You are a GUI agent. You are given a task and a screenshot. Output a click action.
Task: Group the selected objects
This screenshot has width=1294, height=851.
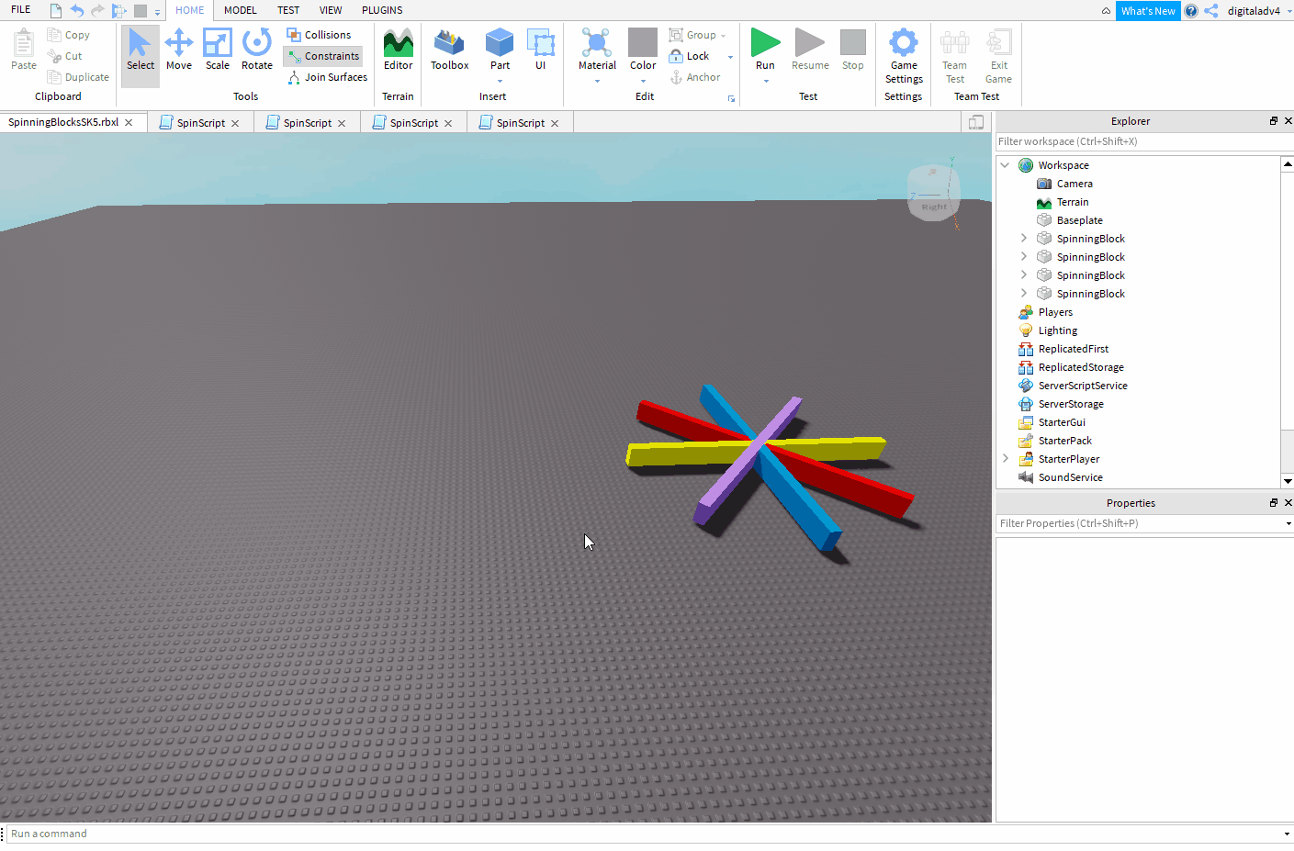[x=693, y=35]
